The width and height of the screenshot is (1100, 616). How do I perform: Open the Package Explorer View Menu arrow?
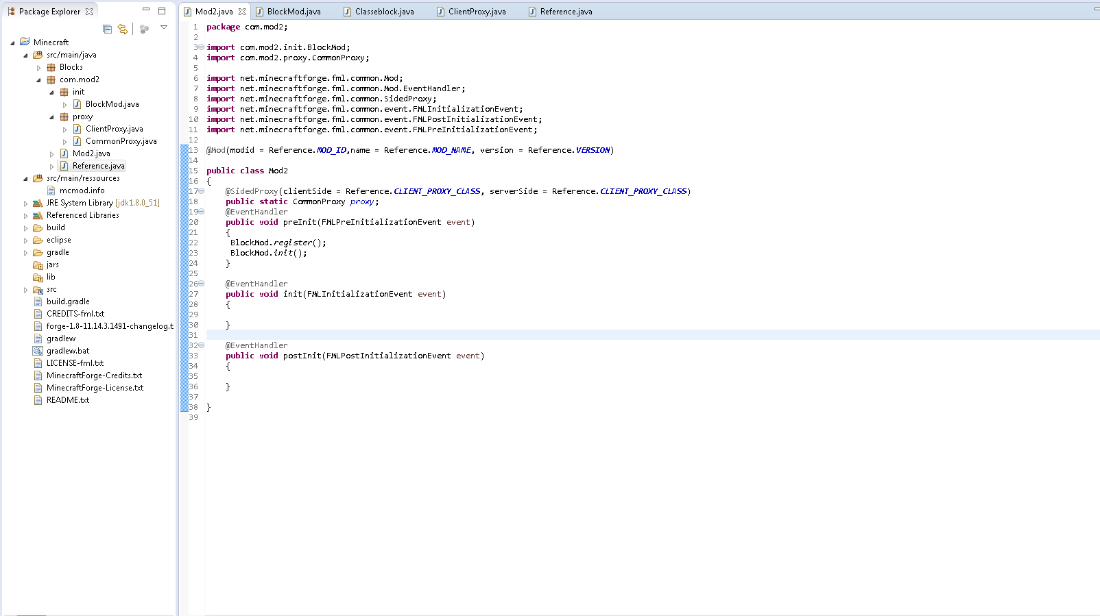tap(164, 27)
